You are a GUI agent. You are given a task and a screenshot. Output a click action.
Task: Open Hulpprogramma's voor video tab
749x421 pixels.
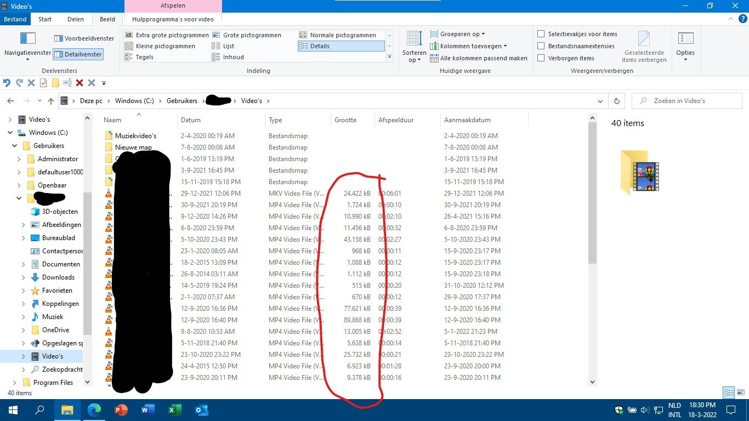point(173,19)
